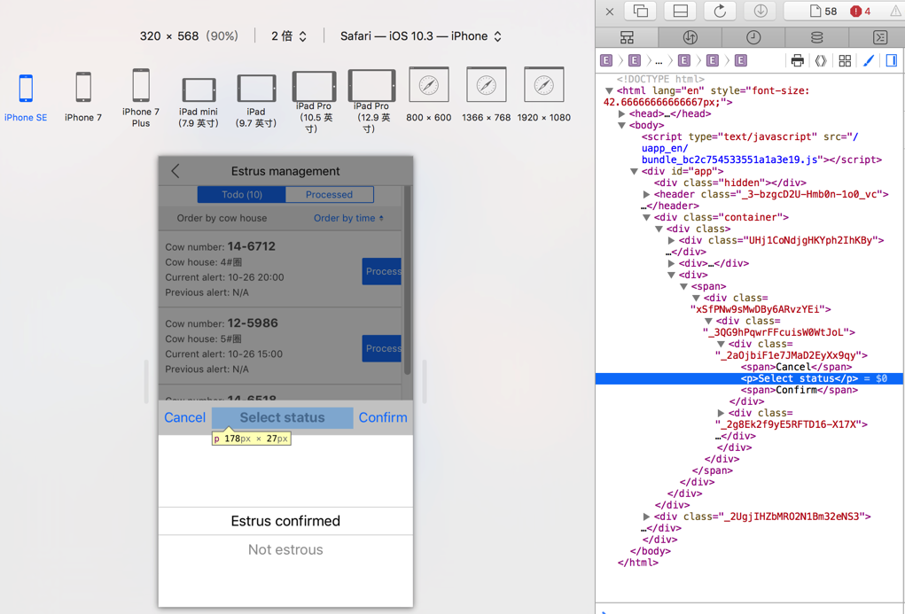The height and width of the screenshot is (614, 905).
Task: Select the iPhone 7 Plus device preset
Action: pyautogui.click(x=141, y=98)
